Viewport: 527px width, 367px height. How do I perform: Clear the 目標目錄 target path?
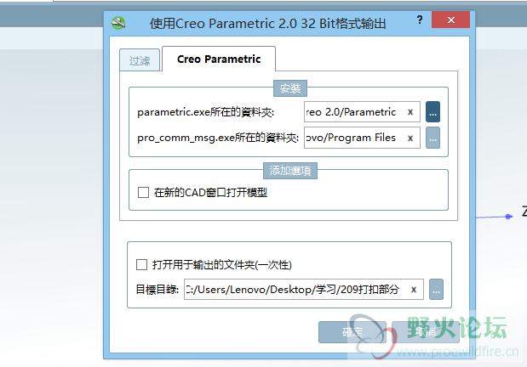[414, 289]
